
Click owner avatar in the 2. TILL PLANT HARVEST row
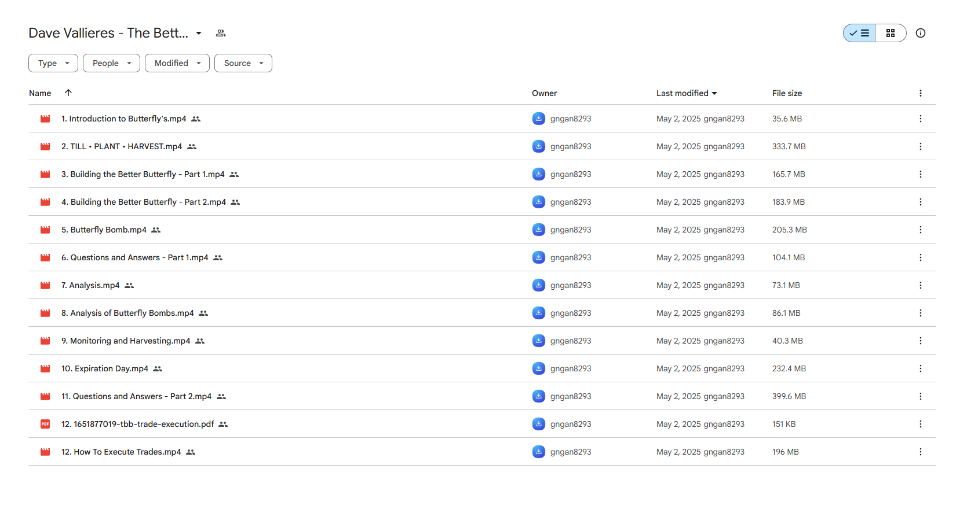(x=539, y=146)
